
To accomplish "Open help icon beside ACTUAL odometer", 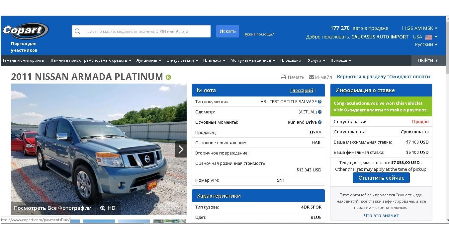I will click(319, 112).
